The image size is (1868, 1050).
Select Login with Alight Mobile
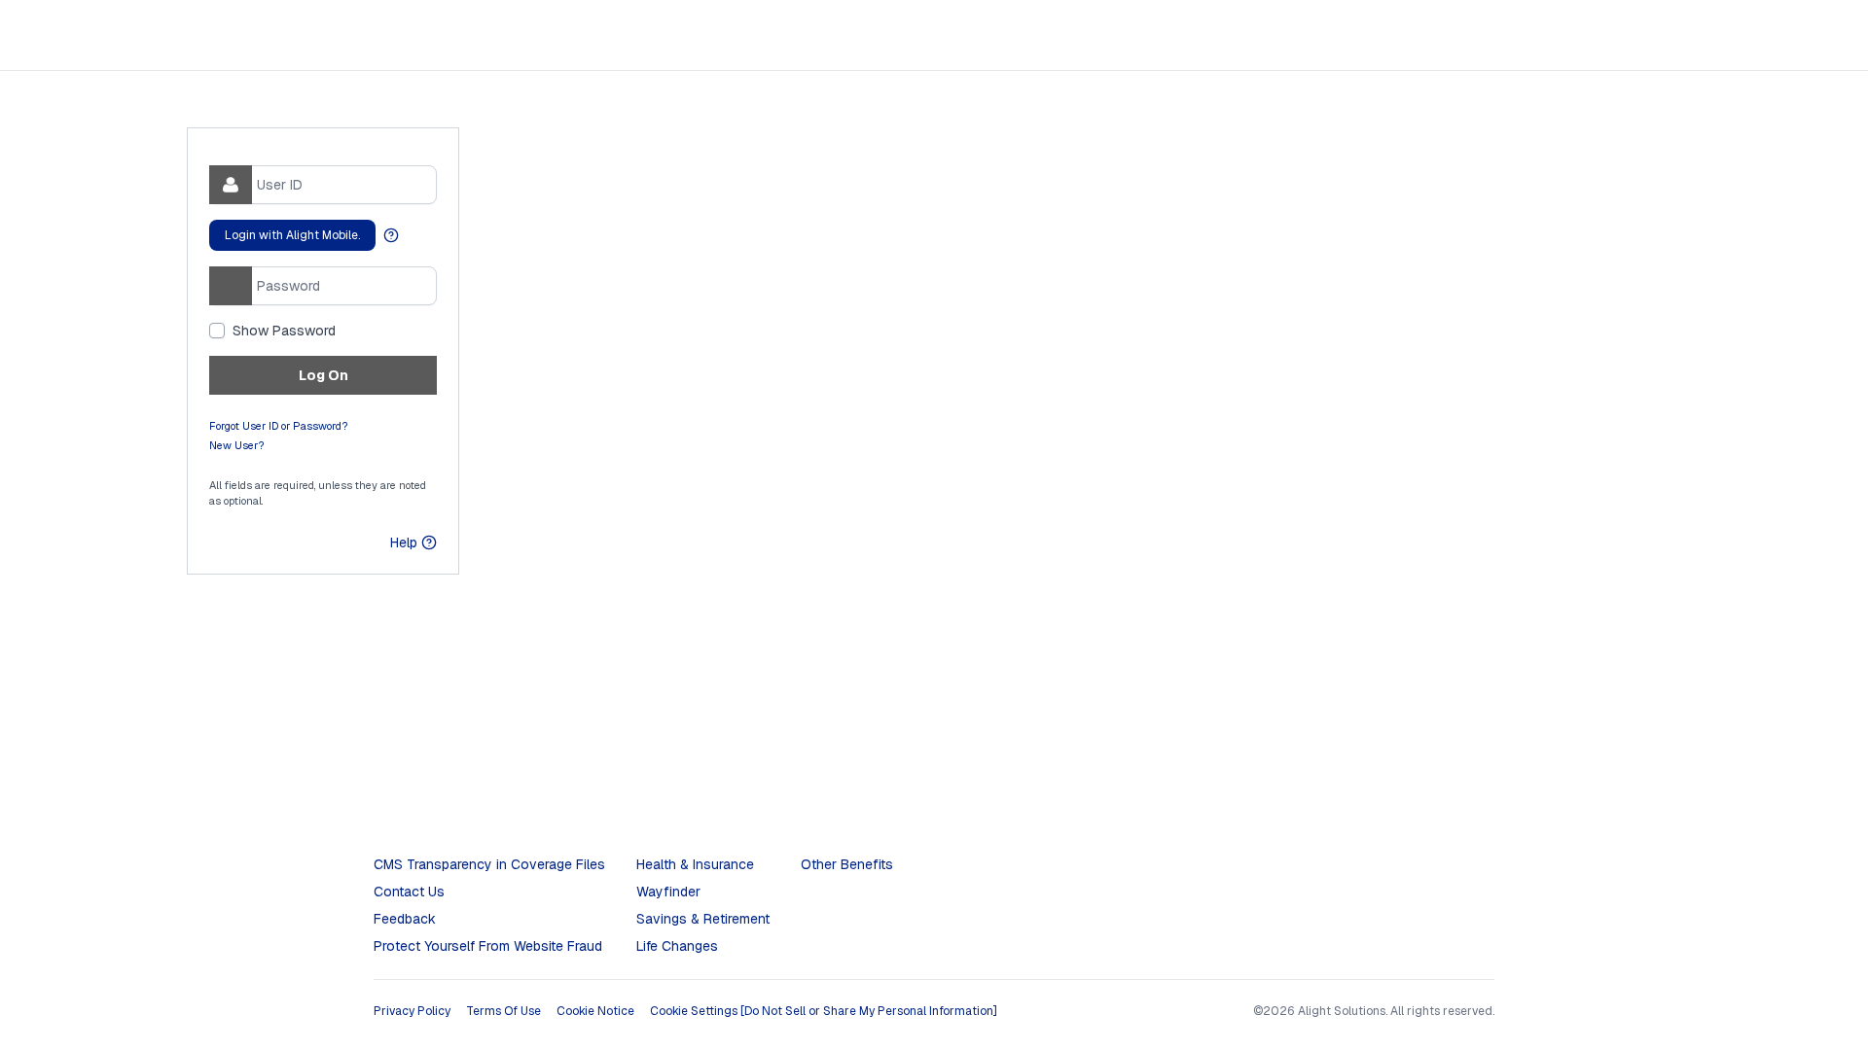click(292, 235)
